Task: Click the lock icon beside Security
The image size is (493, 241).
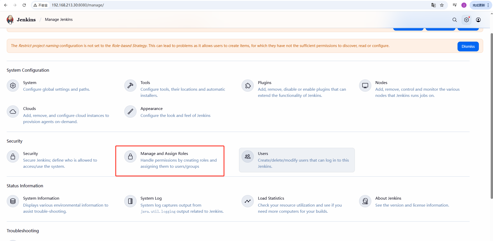Action: [13, 156]
